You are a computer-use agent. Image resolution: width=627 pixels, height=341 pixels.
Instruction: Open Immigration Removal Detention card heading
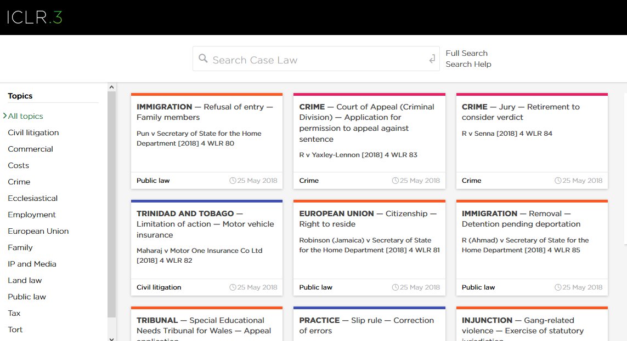click(x=521, y=218)
